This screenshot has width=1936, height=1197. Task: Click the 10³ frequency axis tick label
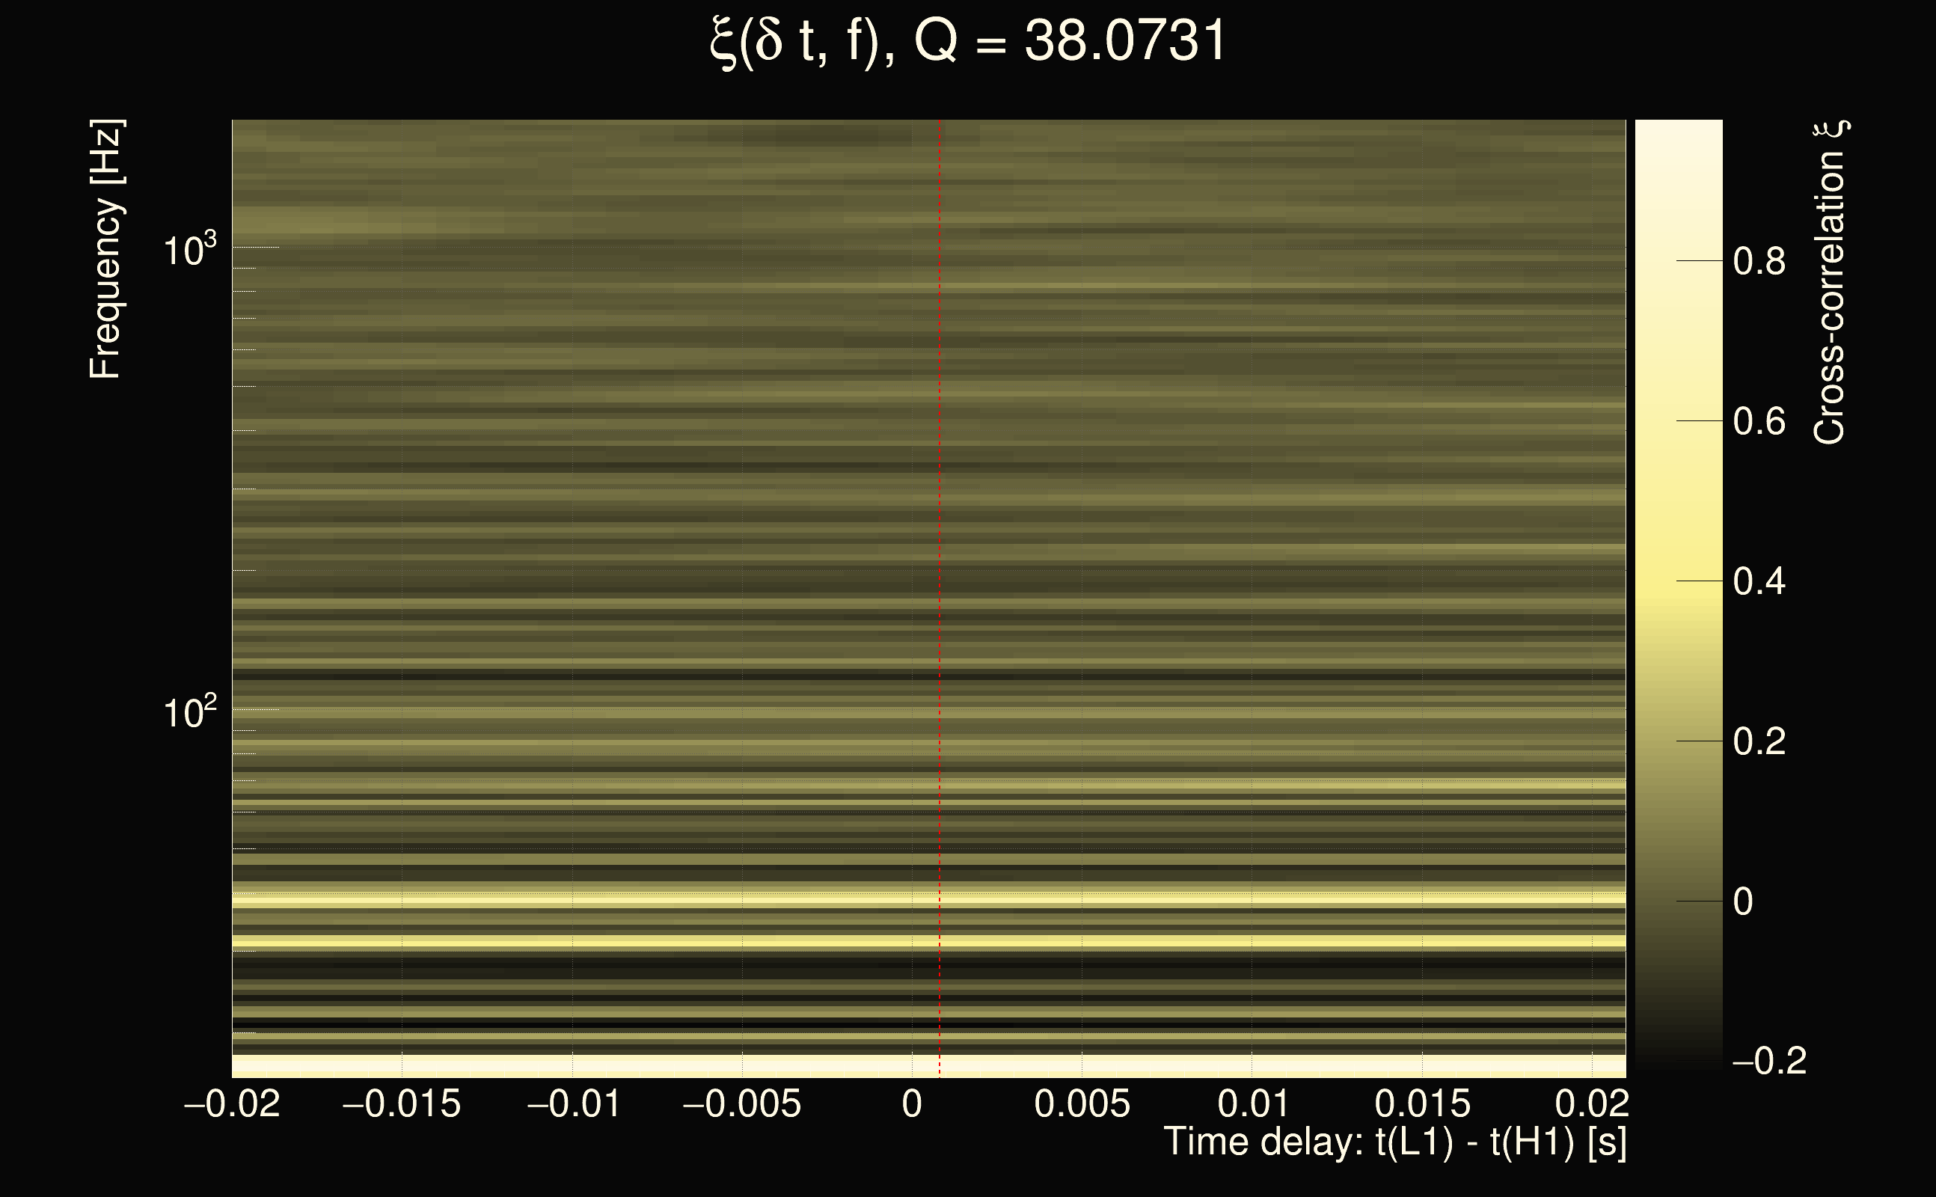[x=189, y=251]
